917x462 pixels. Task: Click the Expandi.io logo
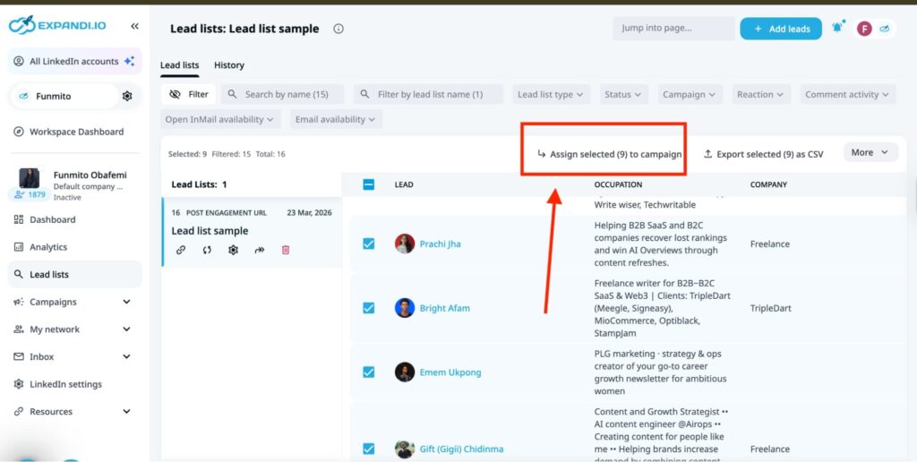pos(56,25)
